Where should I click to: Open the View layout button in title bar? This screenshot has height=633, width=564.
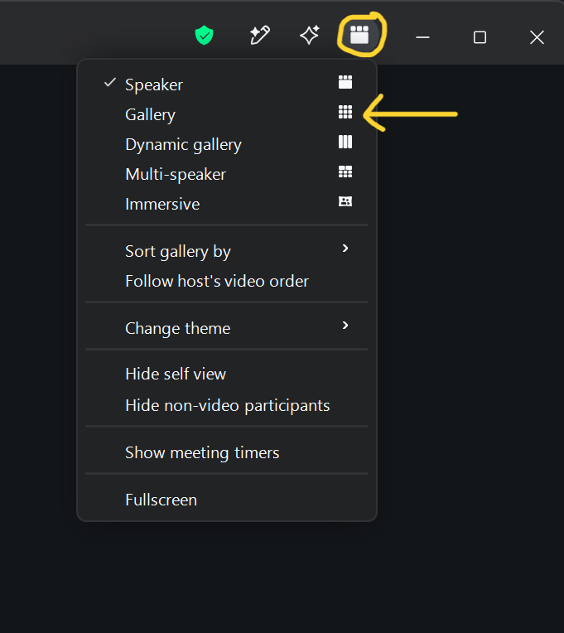(359, 35)
